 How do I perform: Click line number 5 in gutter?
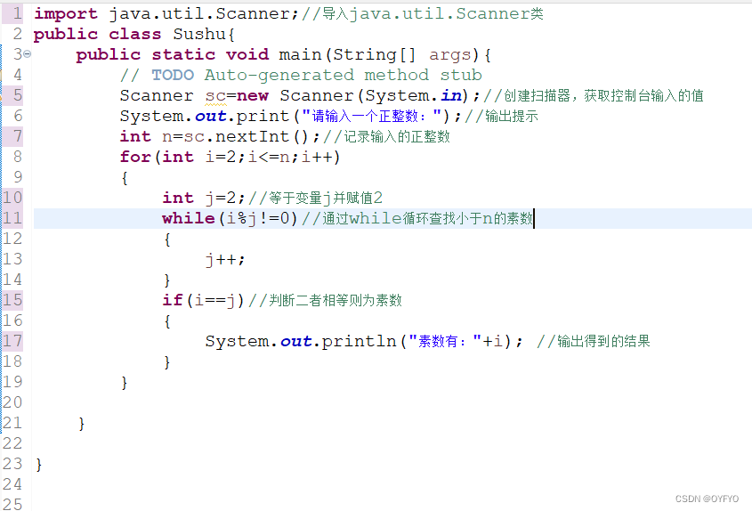pyautogui.click(x=17, y=95)
